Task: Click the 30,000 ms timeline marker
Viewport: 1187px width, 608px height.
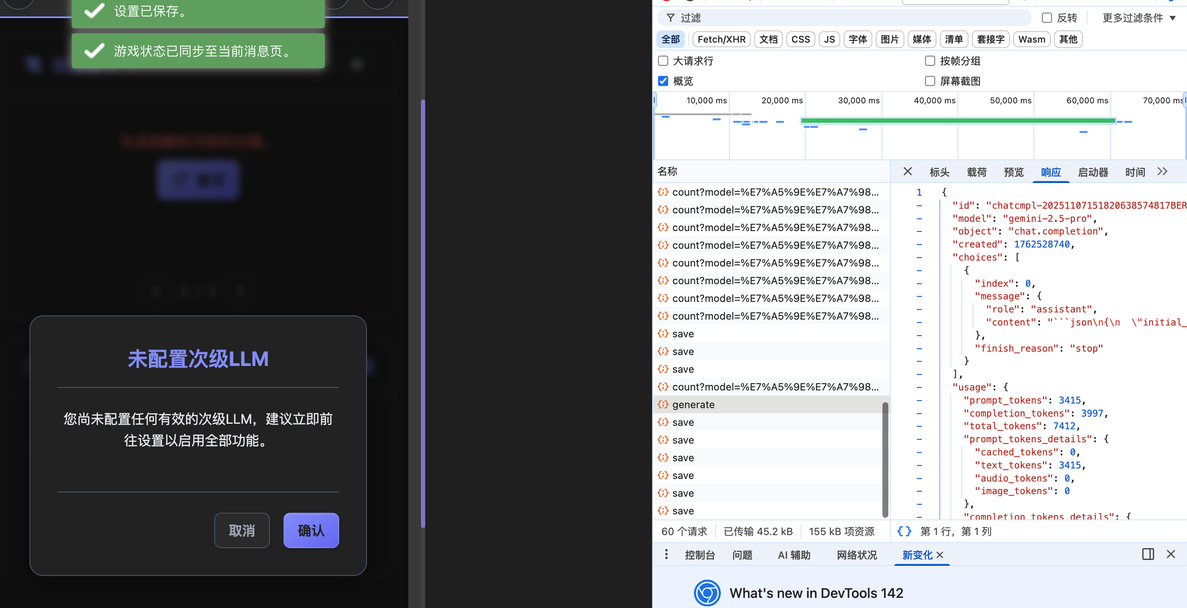Action: click(x=858, y=100)
